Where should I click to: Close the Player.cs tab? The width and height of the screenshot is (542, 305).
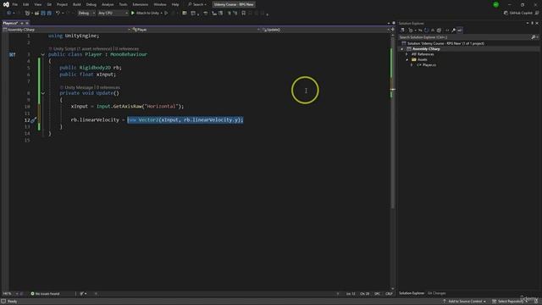27,23
